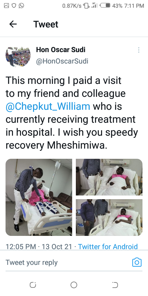The width and height of the screenshot is (148, 296).
Task: Tap the back arrow icon
Action: click(13, 24)
